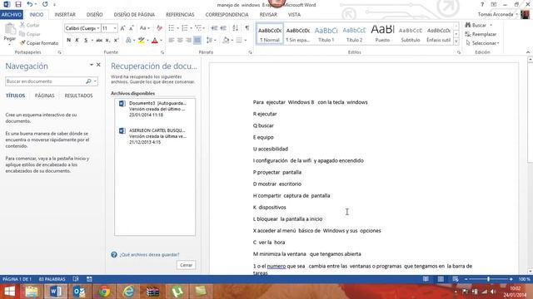The image size is (533, 299).
Task: Click the text highlight color button
Action: tap(141, 40)
